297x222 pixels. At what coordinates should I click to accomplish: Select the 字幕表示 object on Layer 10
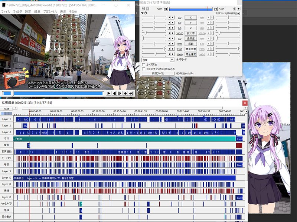[124, 178]
